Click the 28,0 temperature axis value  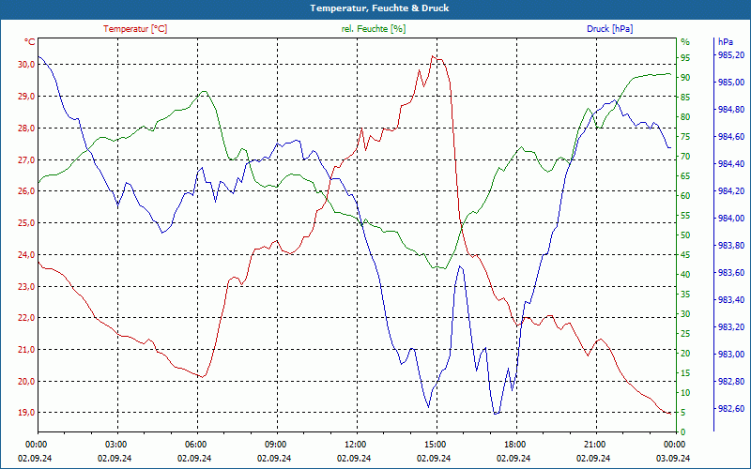point(26,129)
